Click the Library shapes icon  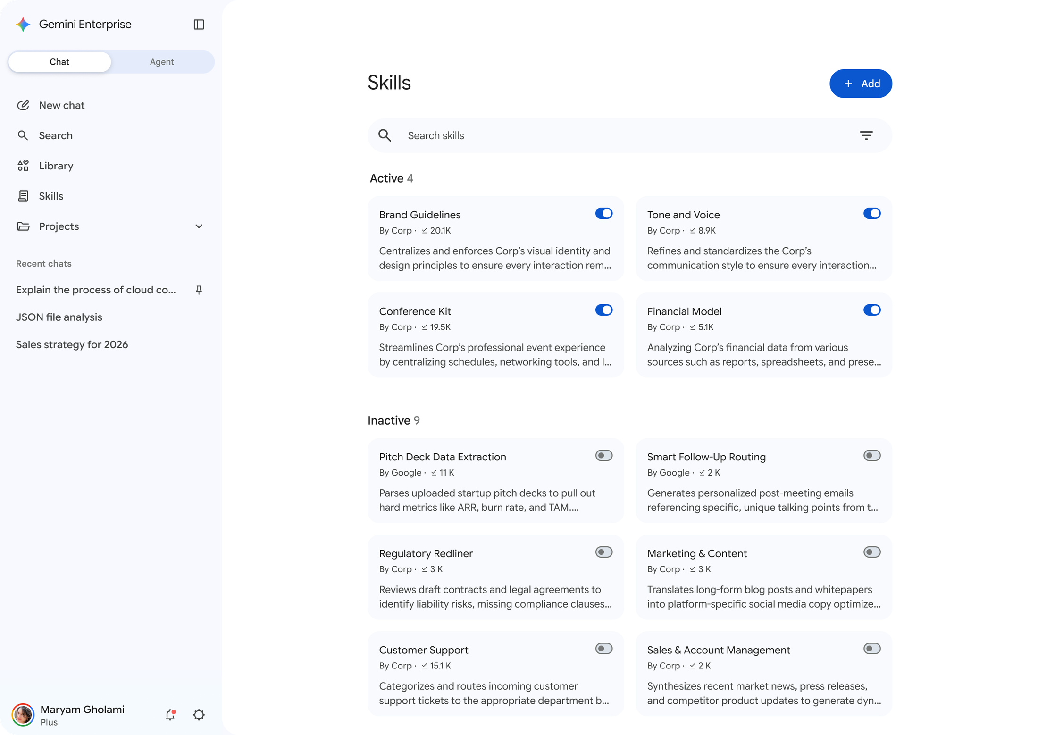tap(23, 166)
